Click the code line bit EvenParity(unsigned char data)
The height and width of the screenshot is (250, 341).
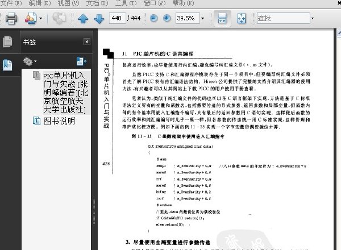tap(181, 147)
